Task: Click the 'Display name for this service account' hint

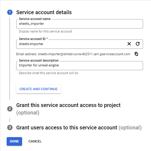Action: [x=45, y=31]
